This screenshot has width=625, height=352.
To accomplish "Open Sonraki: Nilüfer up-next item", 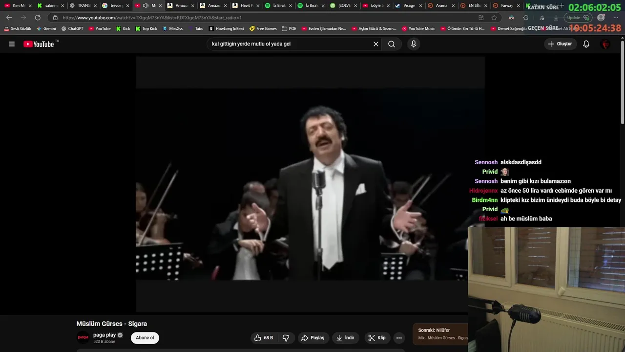I will coord(440,334).
